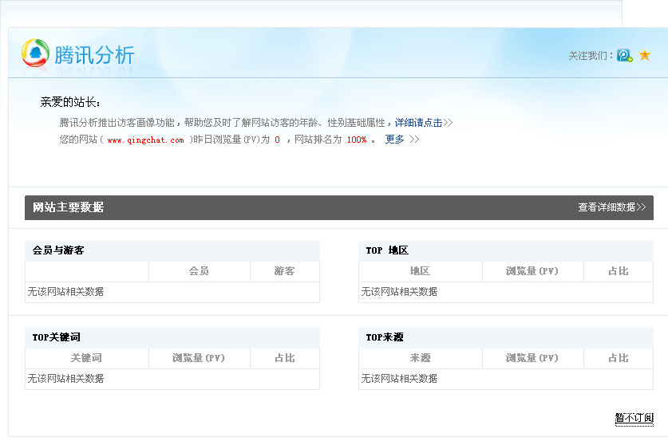668x441 pixels.
Task: Click the red PV value 0
Action: tap(278, 140)
